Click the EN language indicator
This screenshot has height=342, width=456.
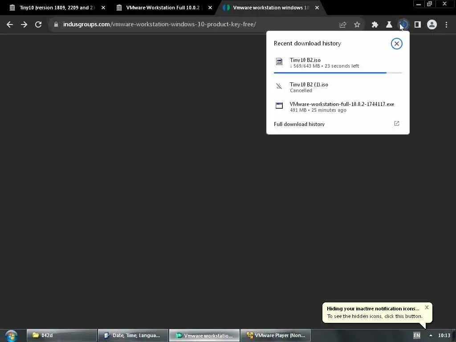(417, 336)
